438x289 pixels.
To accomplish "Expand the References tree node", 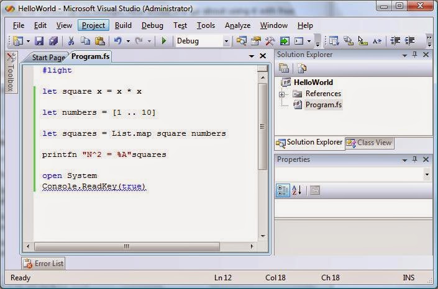I will click(281, 94).
